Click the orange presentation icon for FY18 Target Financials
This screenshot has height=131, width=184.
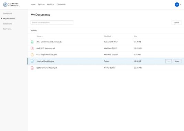[32, 54]
